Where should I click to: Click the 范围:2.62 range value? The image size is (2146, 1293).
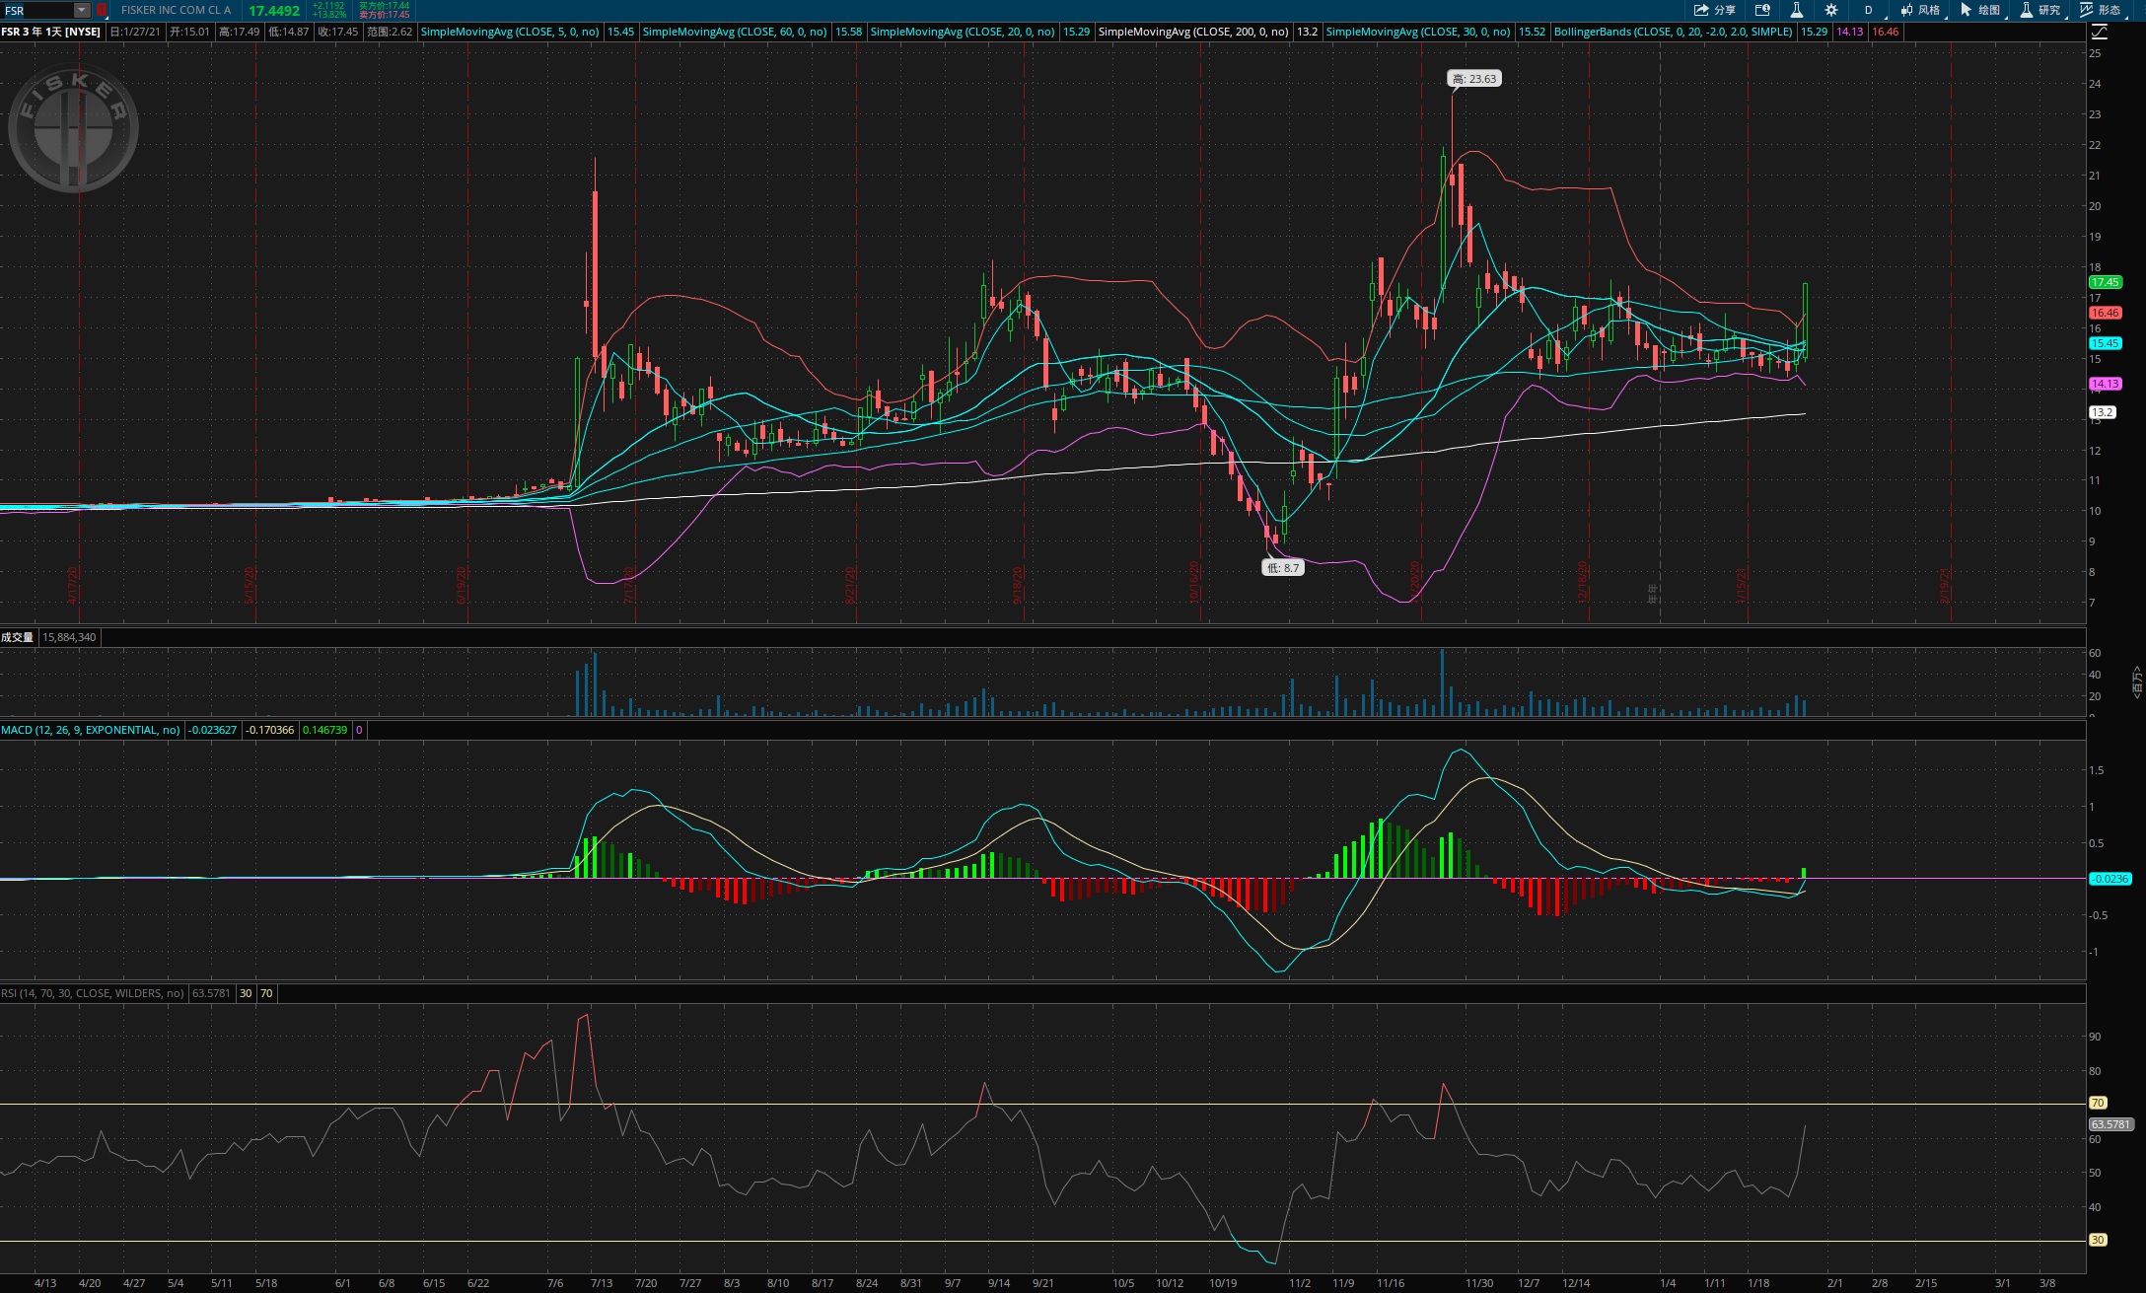click(x=390, y=32)
